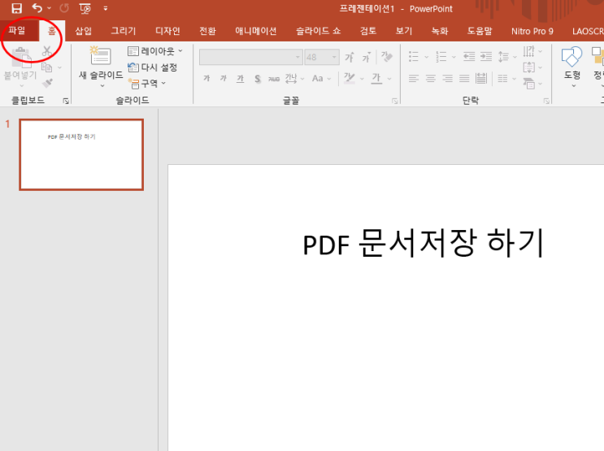Image resolution: width=604 pixels, height=451 pixels.
Task: Switch to the 디자인 tab
Action: (x=167, y=31)
